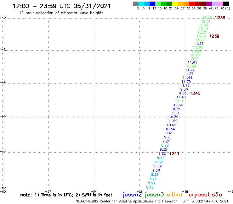Image resolution: width=233 pixels, height=204 pixels.
Task: Click the lavender swatch in the color scale
Action: [x=215, y=4]
